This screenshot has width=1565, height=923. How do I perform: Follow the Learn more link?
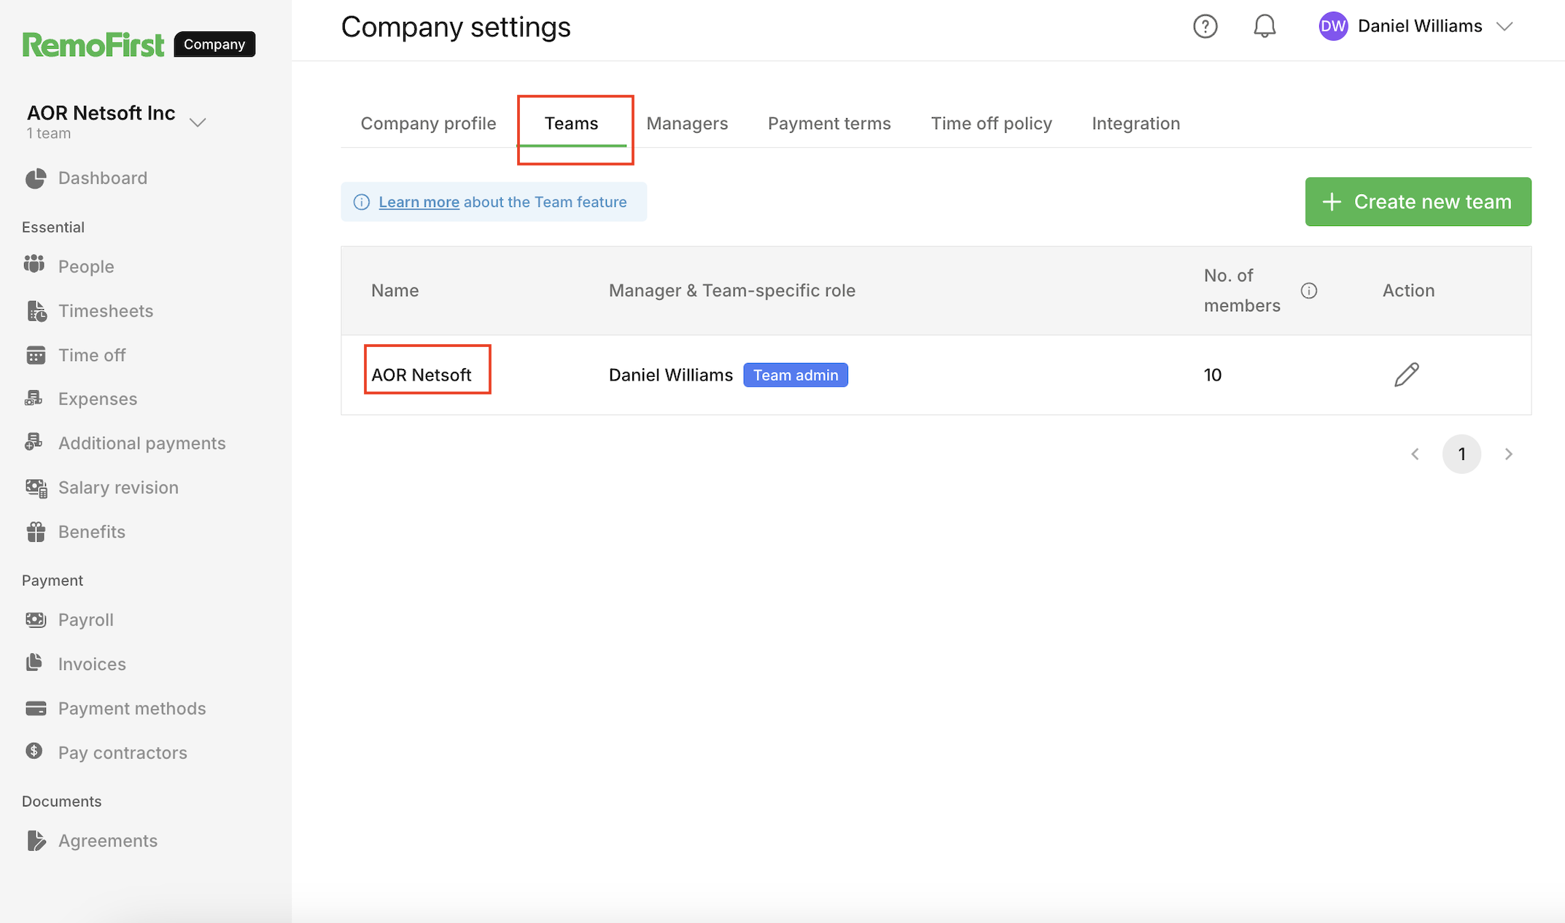(x=419, y=202)
